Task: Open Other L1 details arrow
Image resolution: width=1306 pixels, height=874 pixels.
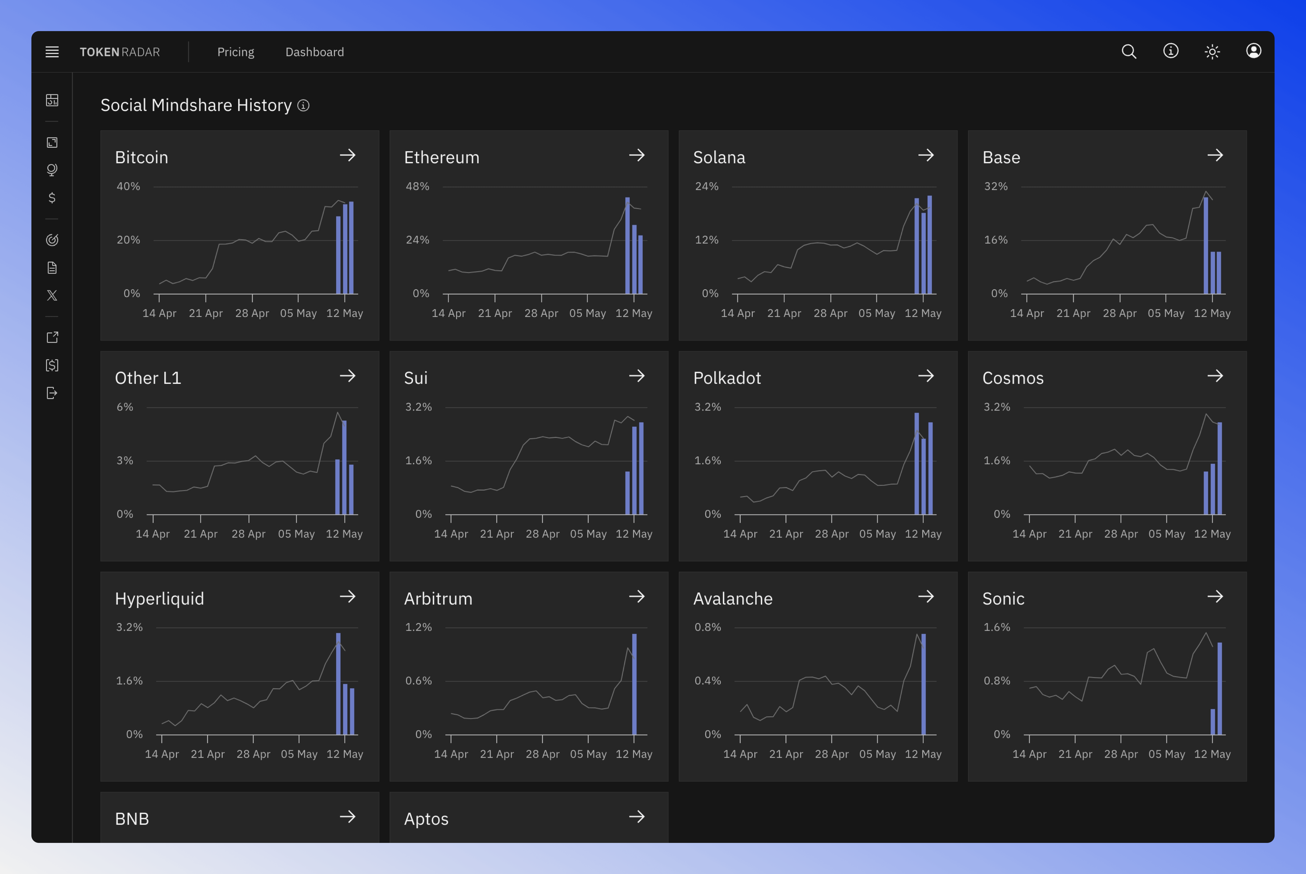Action: 348,376
